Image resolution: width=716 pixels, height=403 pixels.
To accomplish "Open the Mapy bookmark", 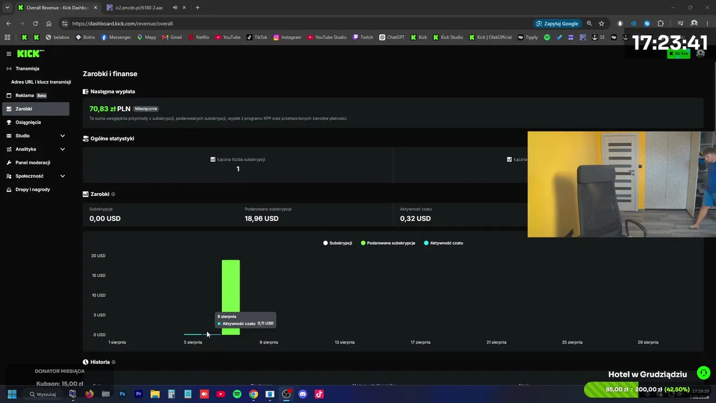I will [x=147, y=38].
